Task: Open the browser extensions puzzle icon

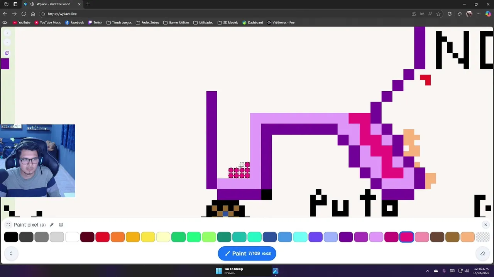Action: [450, 14]
